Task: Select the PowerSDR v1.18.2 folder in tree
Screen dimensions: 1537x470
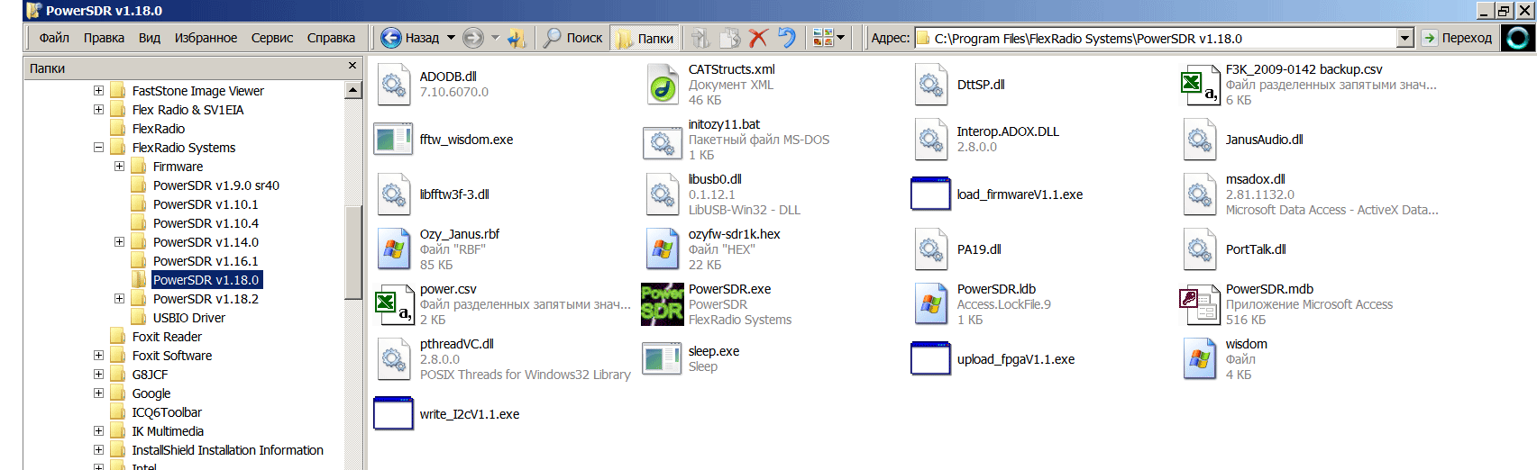Action: tap(206, 299)
